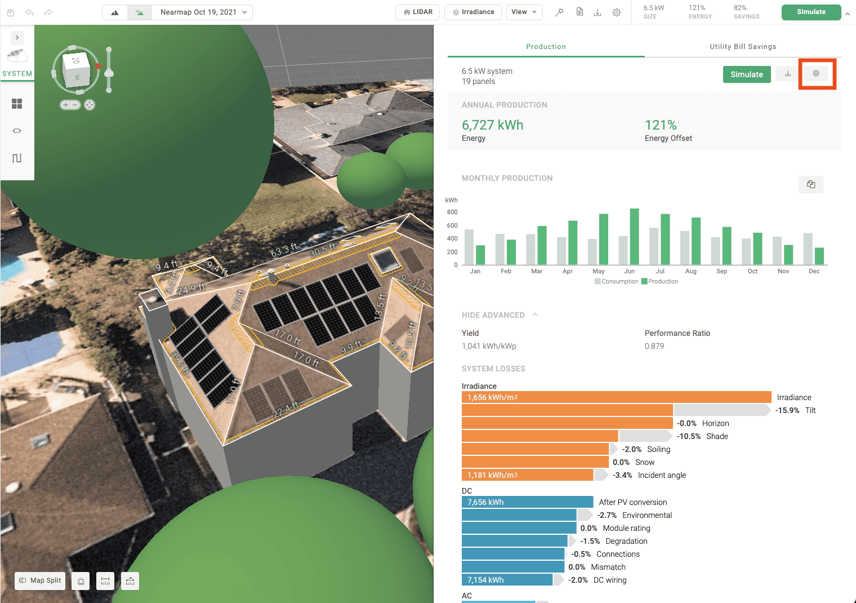Click the save project icon

click(11, 12)
